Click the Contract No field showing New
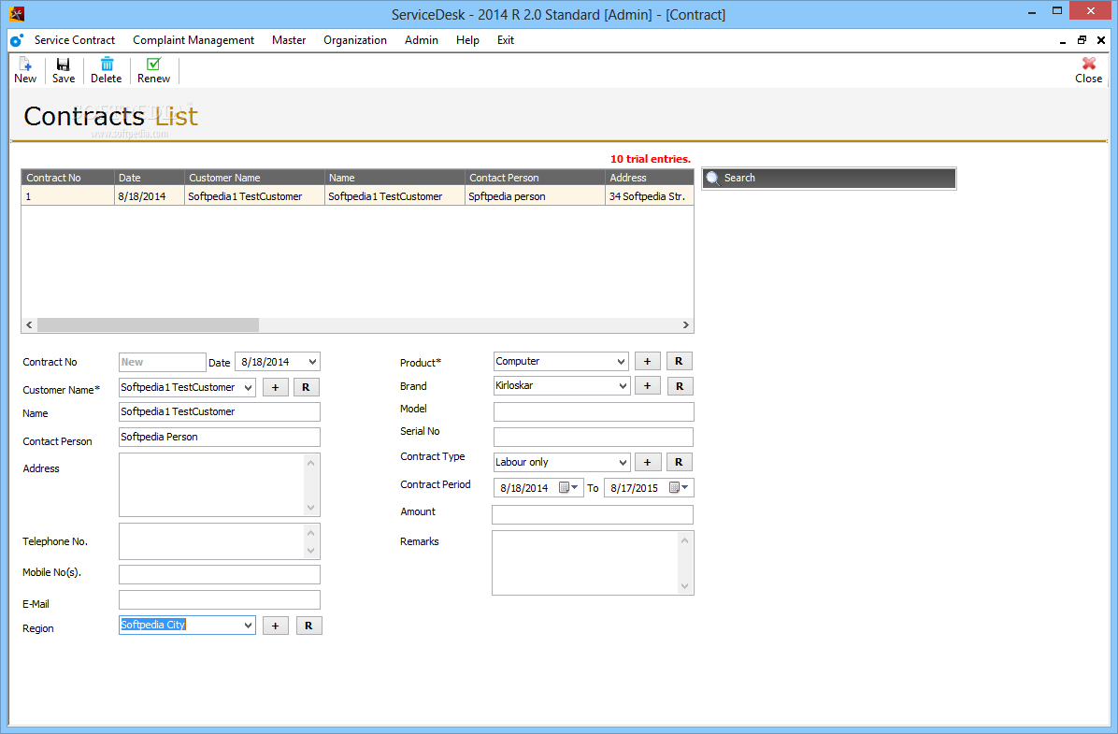 click(x=162, y=363)
